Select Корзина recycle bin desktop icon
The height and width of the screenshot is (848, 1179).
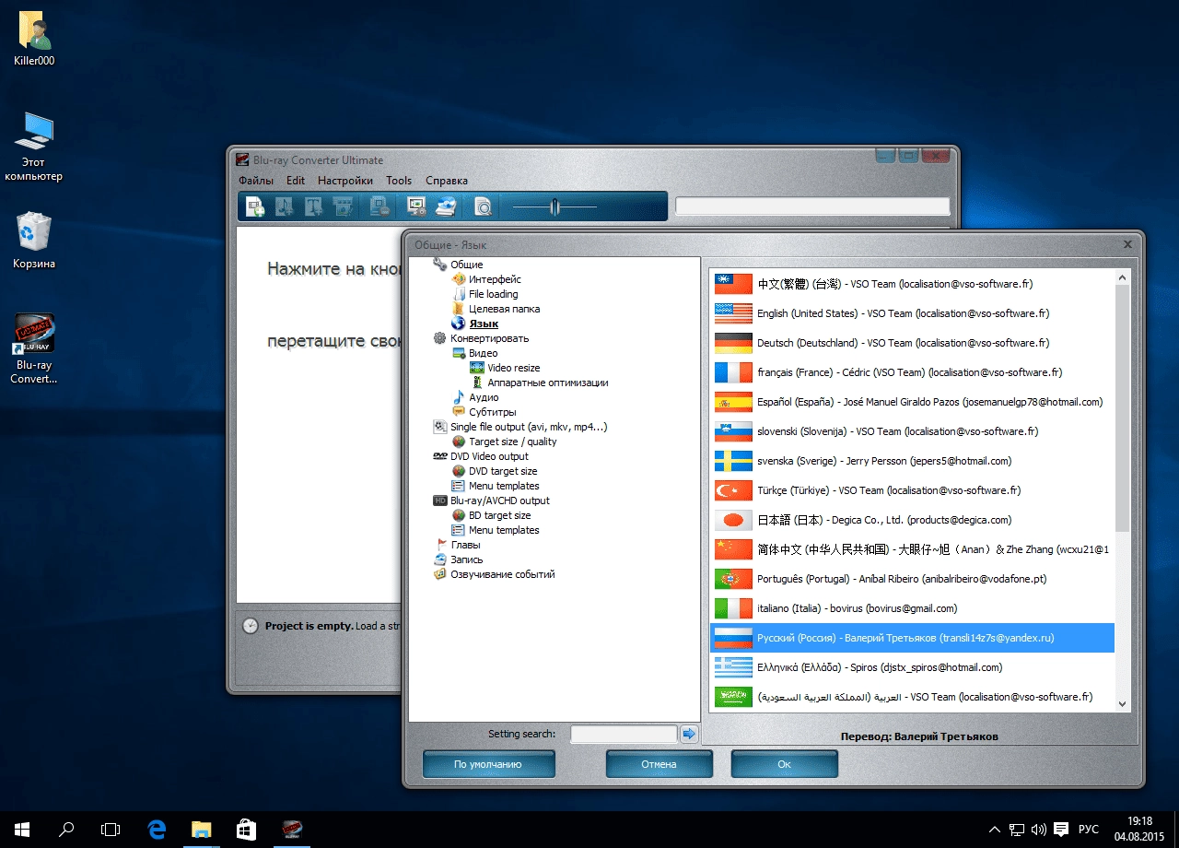tap(34, 241)
